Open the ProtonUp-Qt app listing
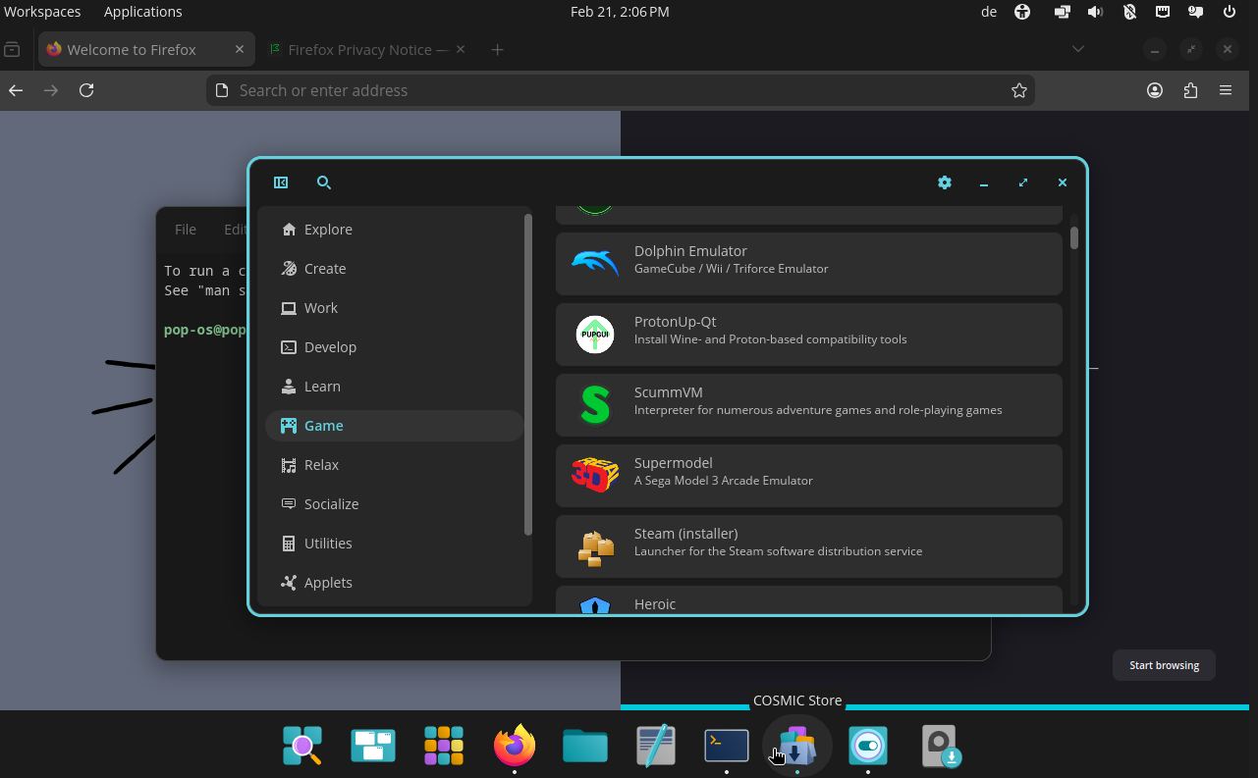 coord(808,334)
